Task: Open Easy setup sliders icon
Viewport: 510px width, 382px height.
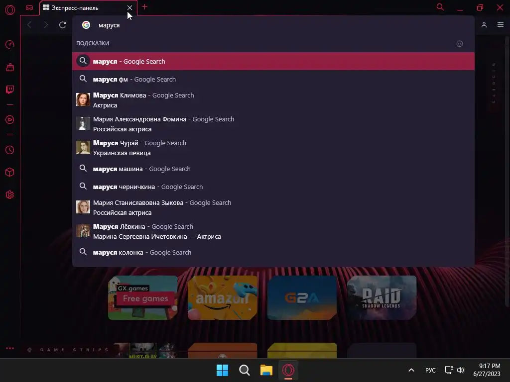Action: coord(501,25)
